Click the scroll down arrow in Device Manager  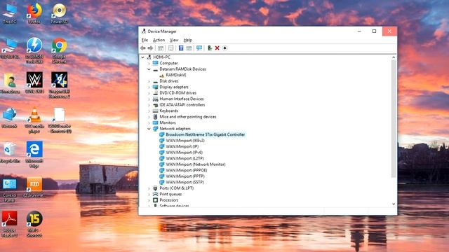coord(394,204)
